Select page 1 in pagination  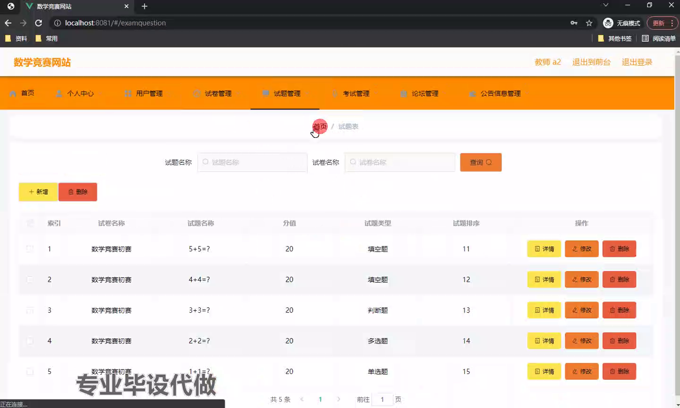(x=320, y=399)
